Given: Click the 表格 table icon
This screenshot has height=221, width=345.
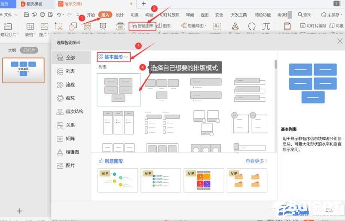Looking at the screenshot, I should click(x=30, y=26).
